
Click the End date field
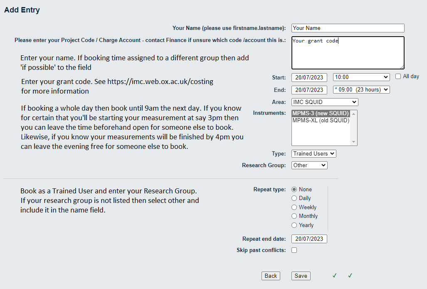click(x=309, y=90)
